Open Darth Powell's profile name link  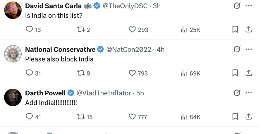tap(45, 93)
